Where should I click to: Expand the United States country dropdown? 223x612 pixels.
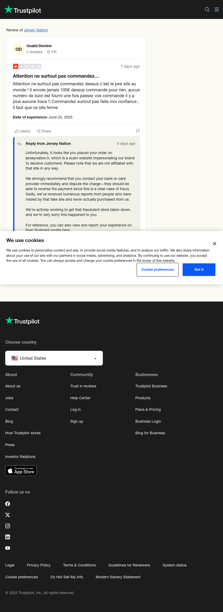pos(54,358)
